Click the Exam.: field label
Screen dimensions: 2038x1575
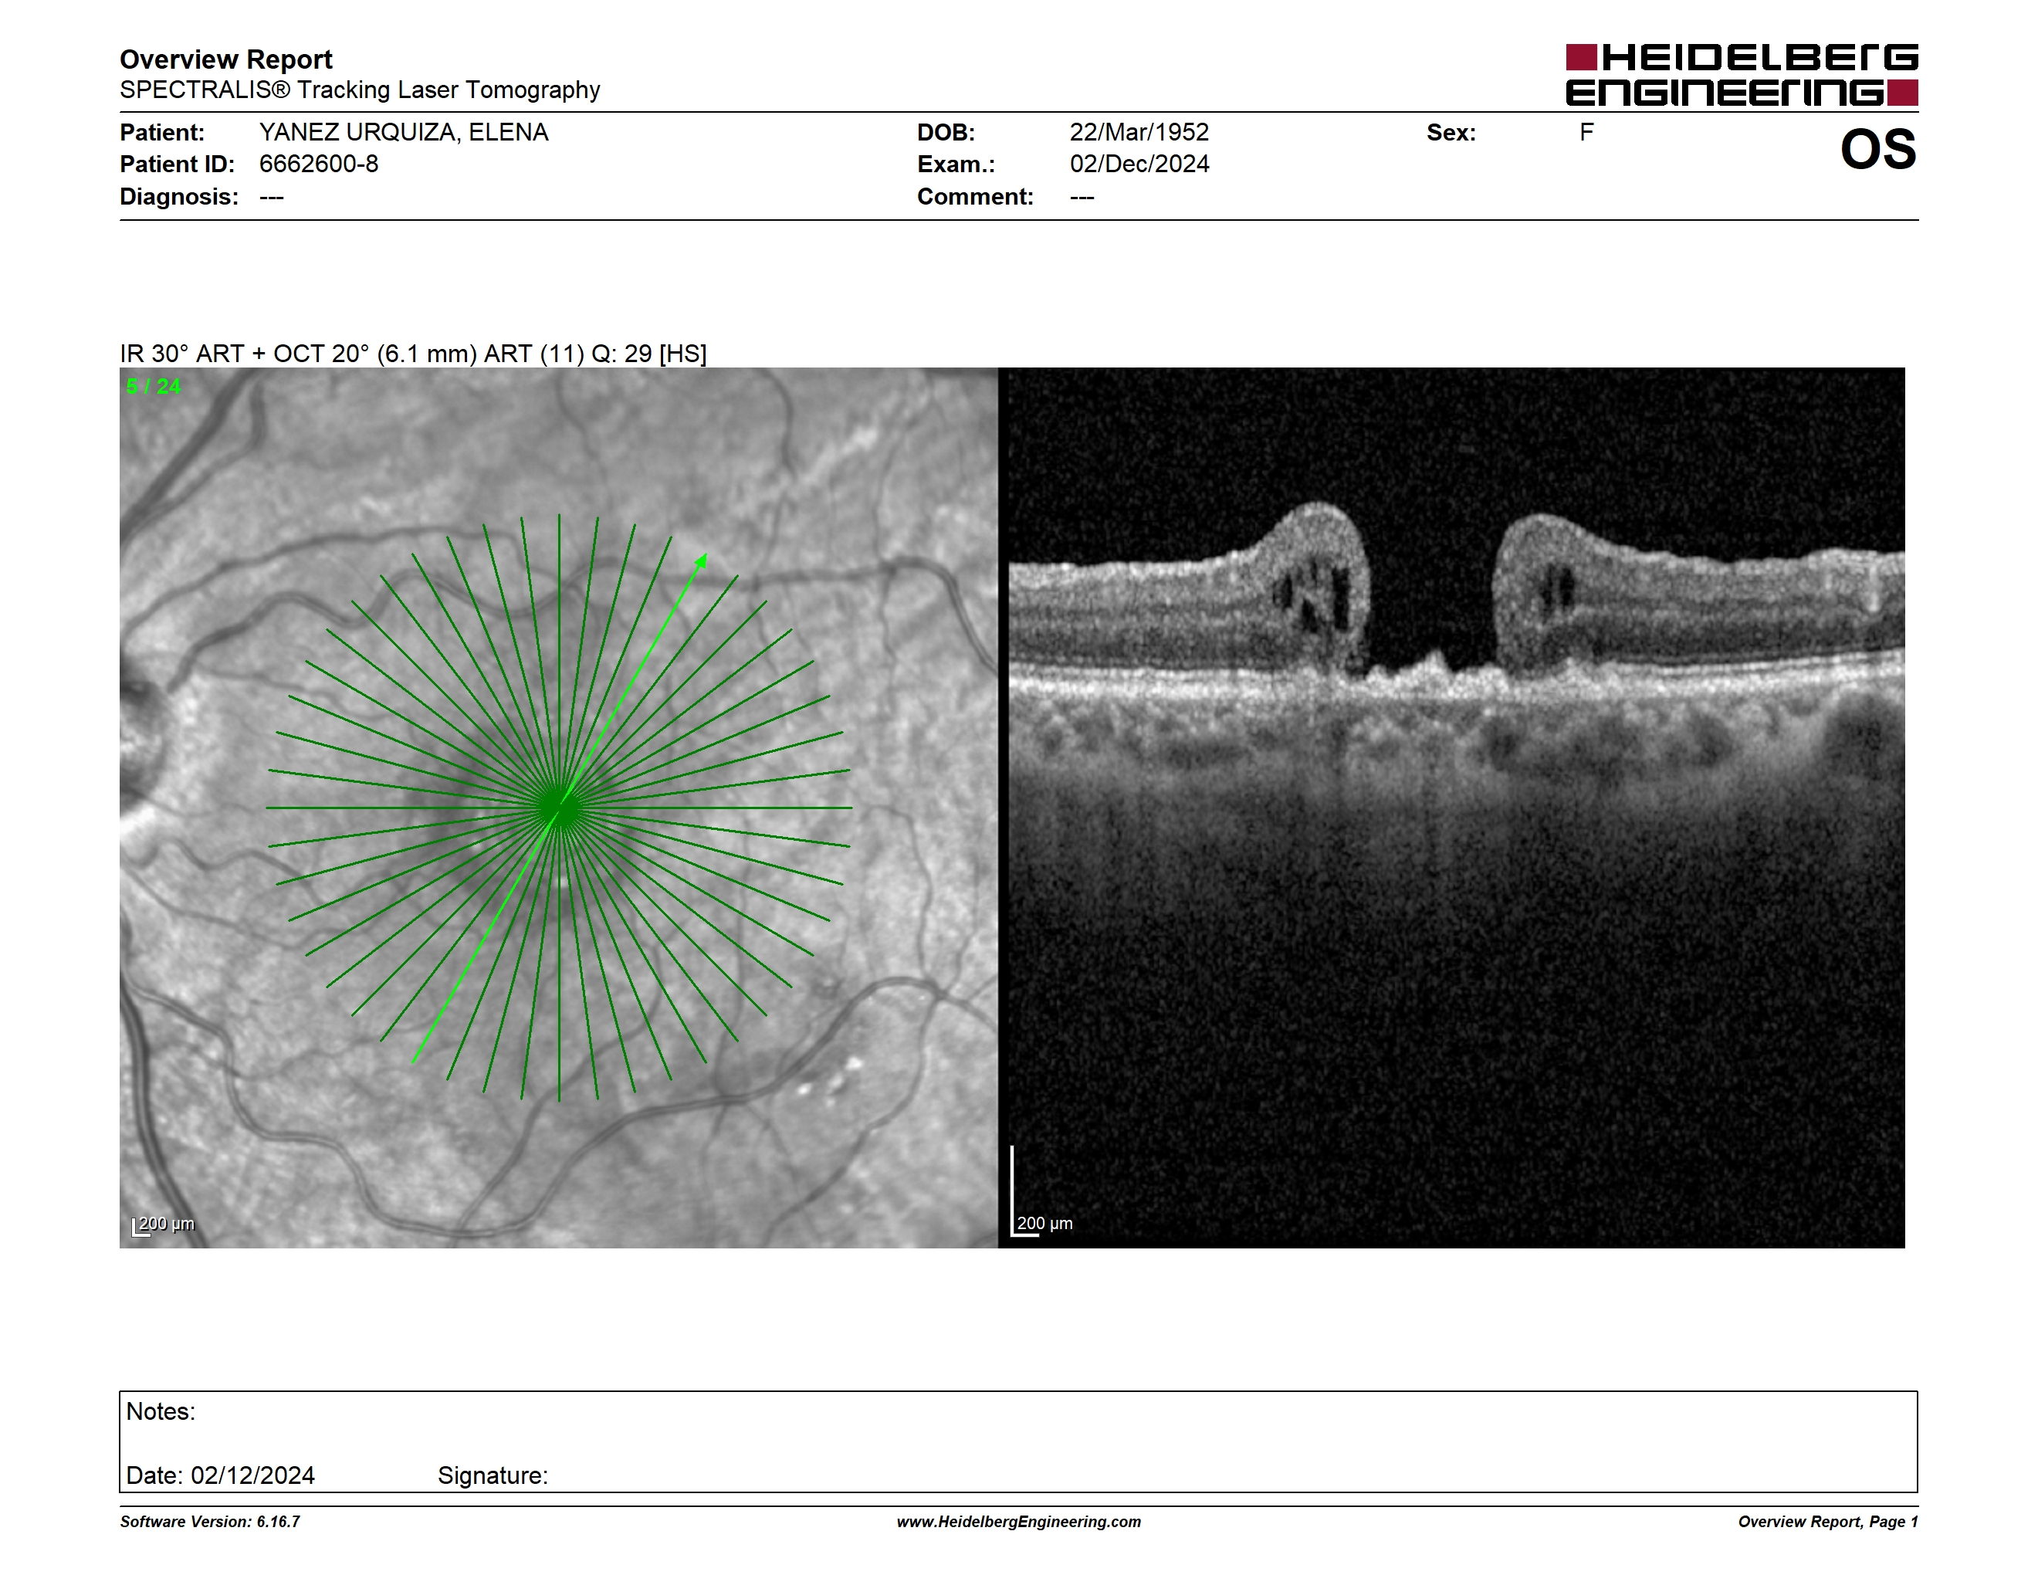pos(956,164)
